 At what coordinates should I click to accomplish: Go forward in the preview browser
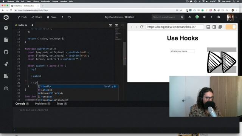(x=137, y=27)
